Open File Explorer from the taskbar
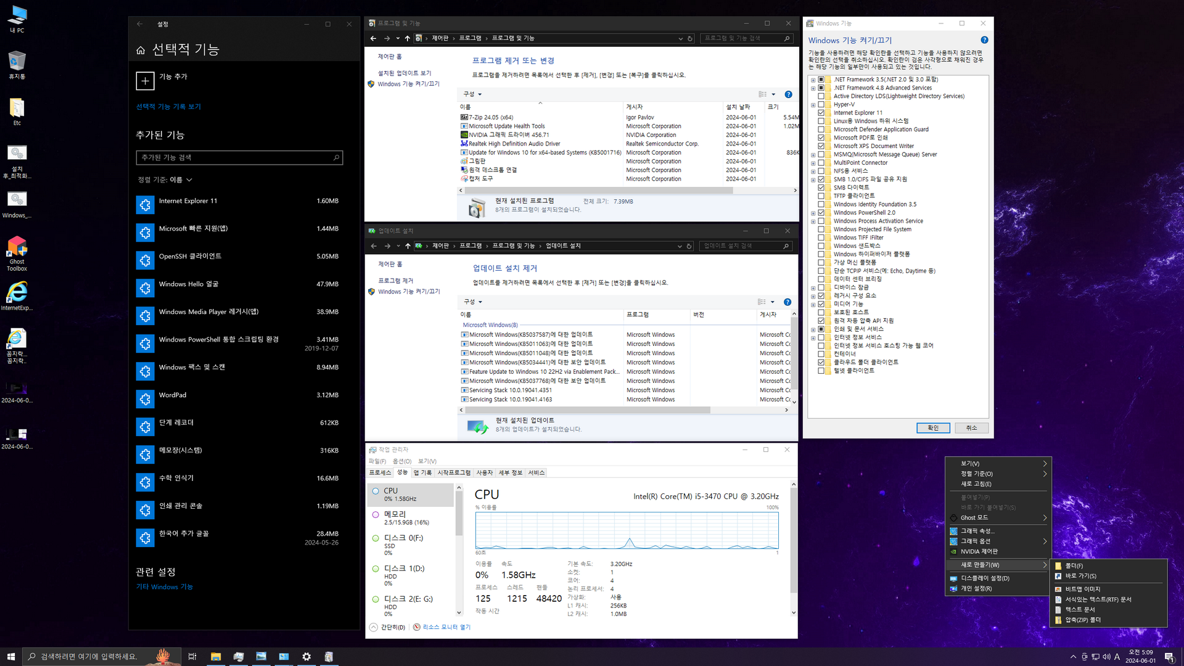 pos(216,657)
